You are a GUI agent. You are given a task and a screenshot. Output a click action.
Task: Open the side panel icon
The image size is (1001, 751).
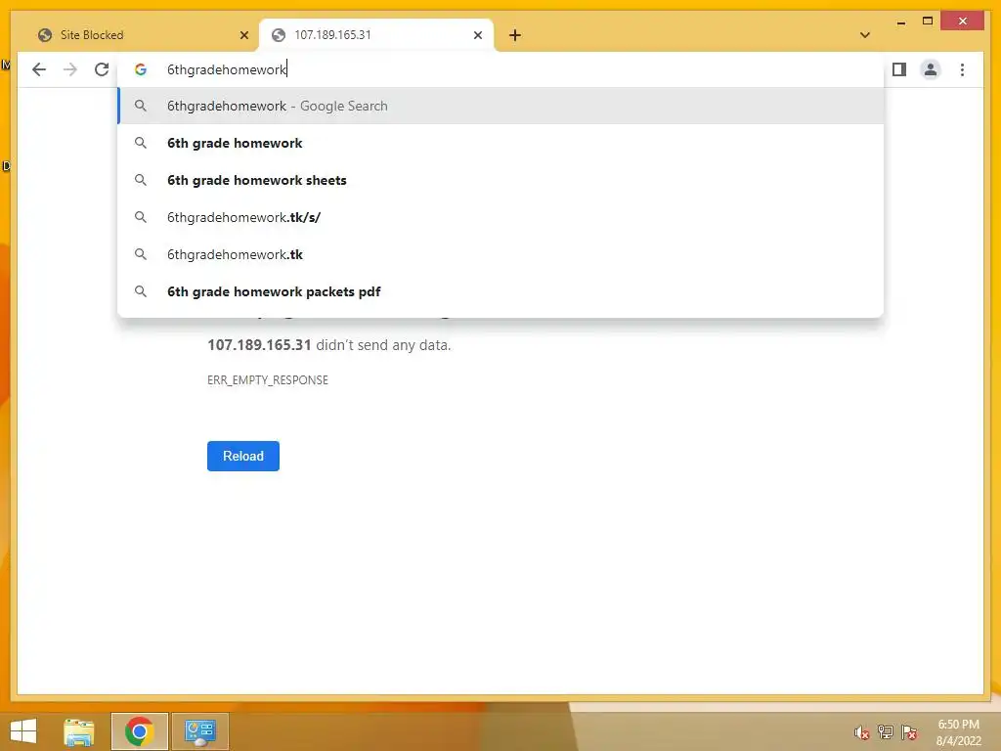(x=899, y=69)
